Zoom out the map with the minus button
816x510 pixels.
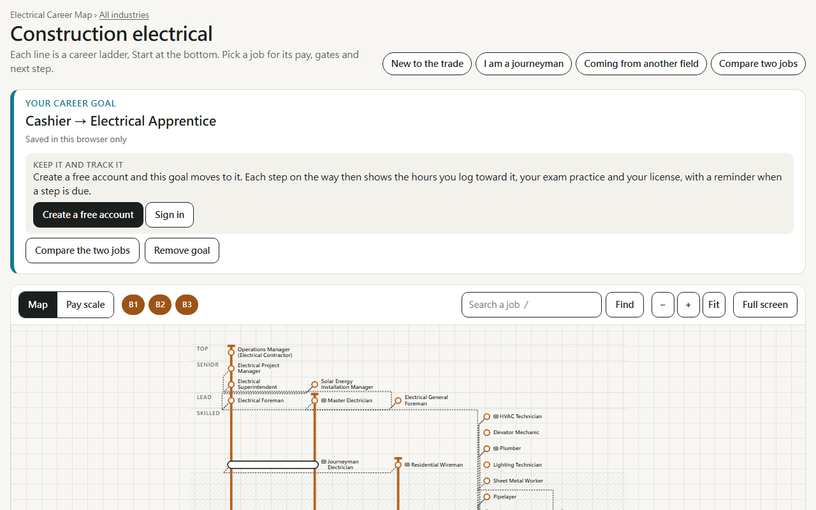point(663,305)
